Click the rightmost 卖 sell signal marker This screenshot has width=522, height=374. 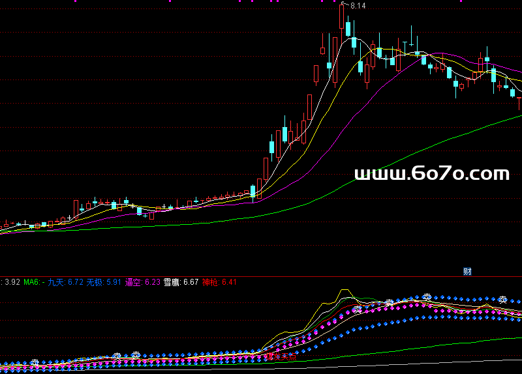point(503,300)
